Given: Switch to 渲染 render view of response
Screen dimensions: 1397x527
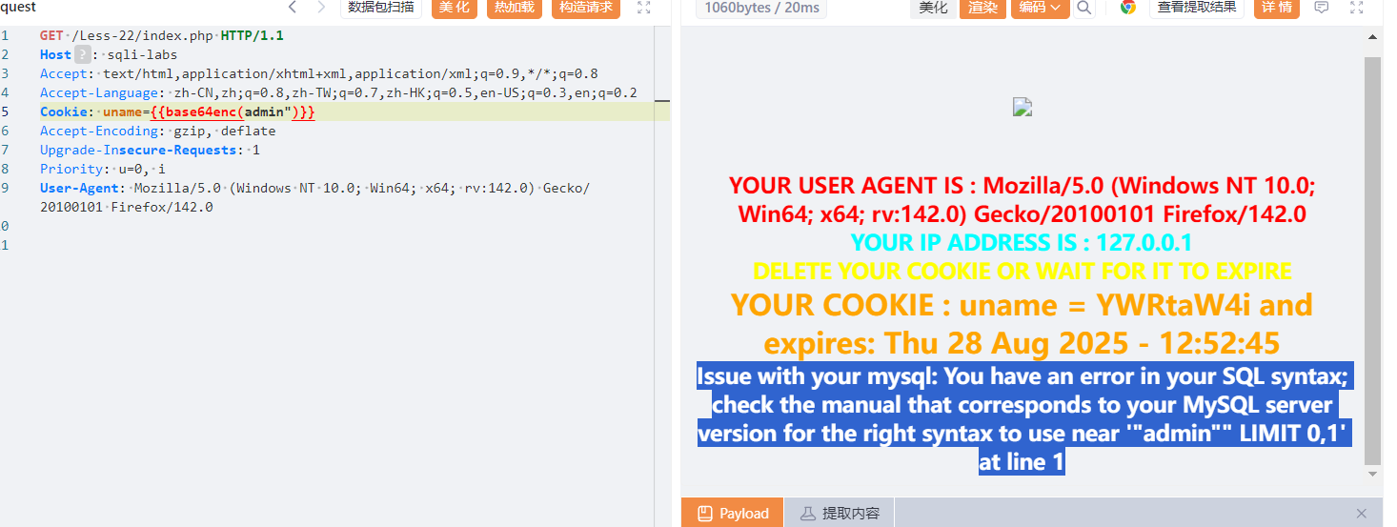Looking at the screenshot, I should tap(982, 8).
